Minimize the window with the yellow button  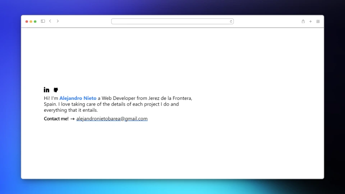pyautogui.click(x=31, y=22)
